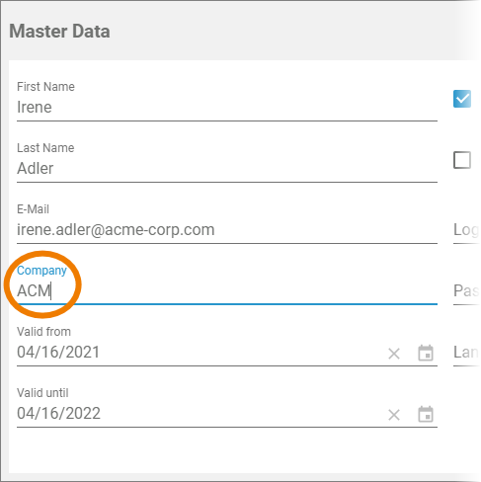Click the Master Data heading
Image resolution: width=481 pixels, height=482 pixels.
(x=59, y=32)
